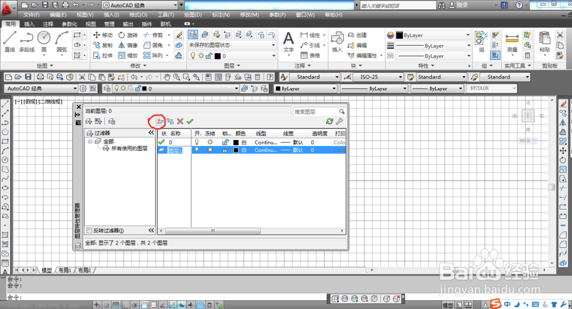Viewport: 572px width, 309px height.
Task: Click the Save disk icon in standard toolbar
Action: pyautogui.click(x=28, y=77)
